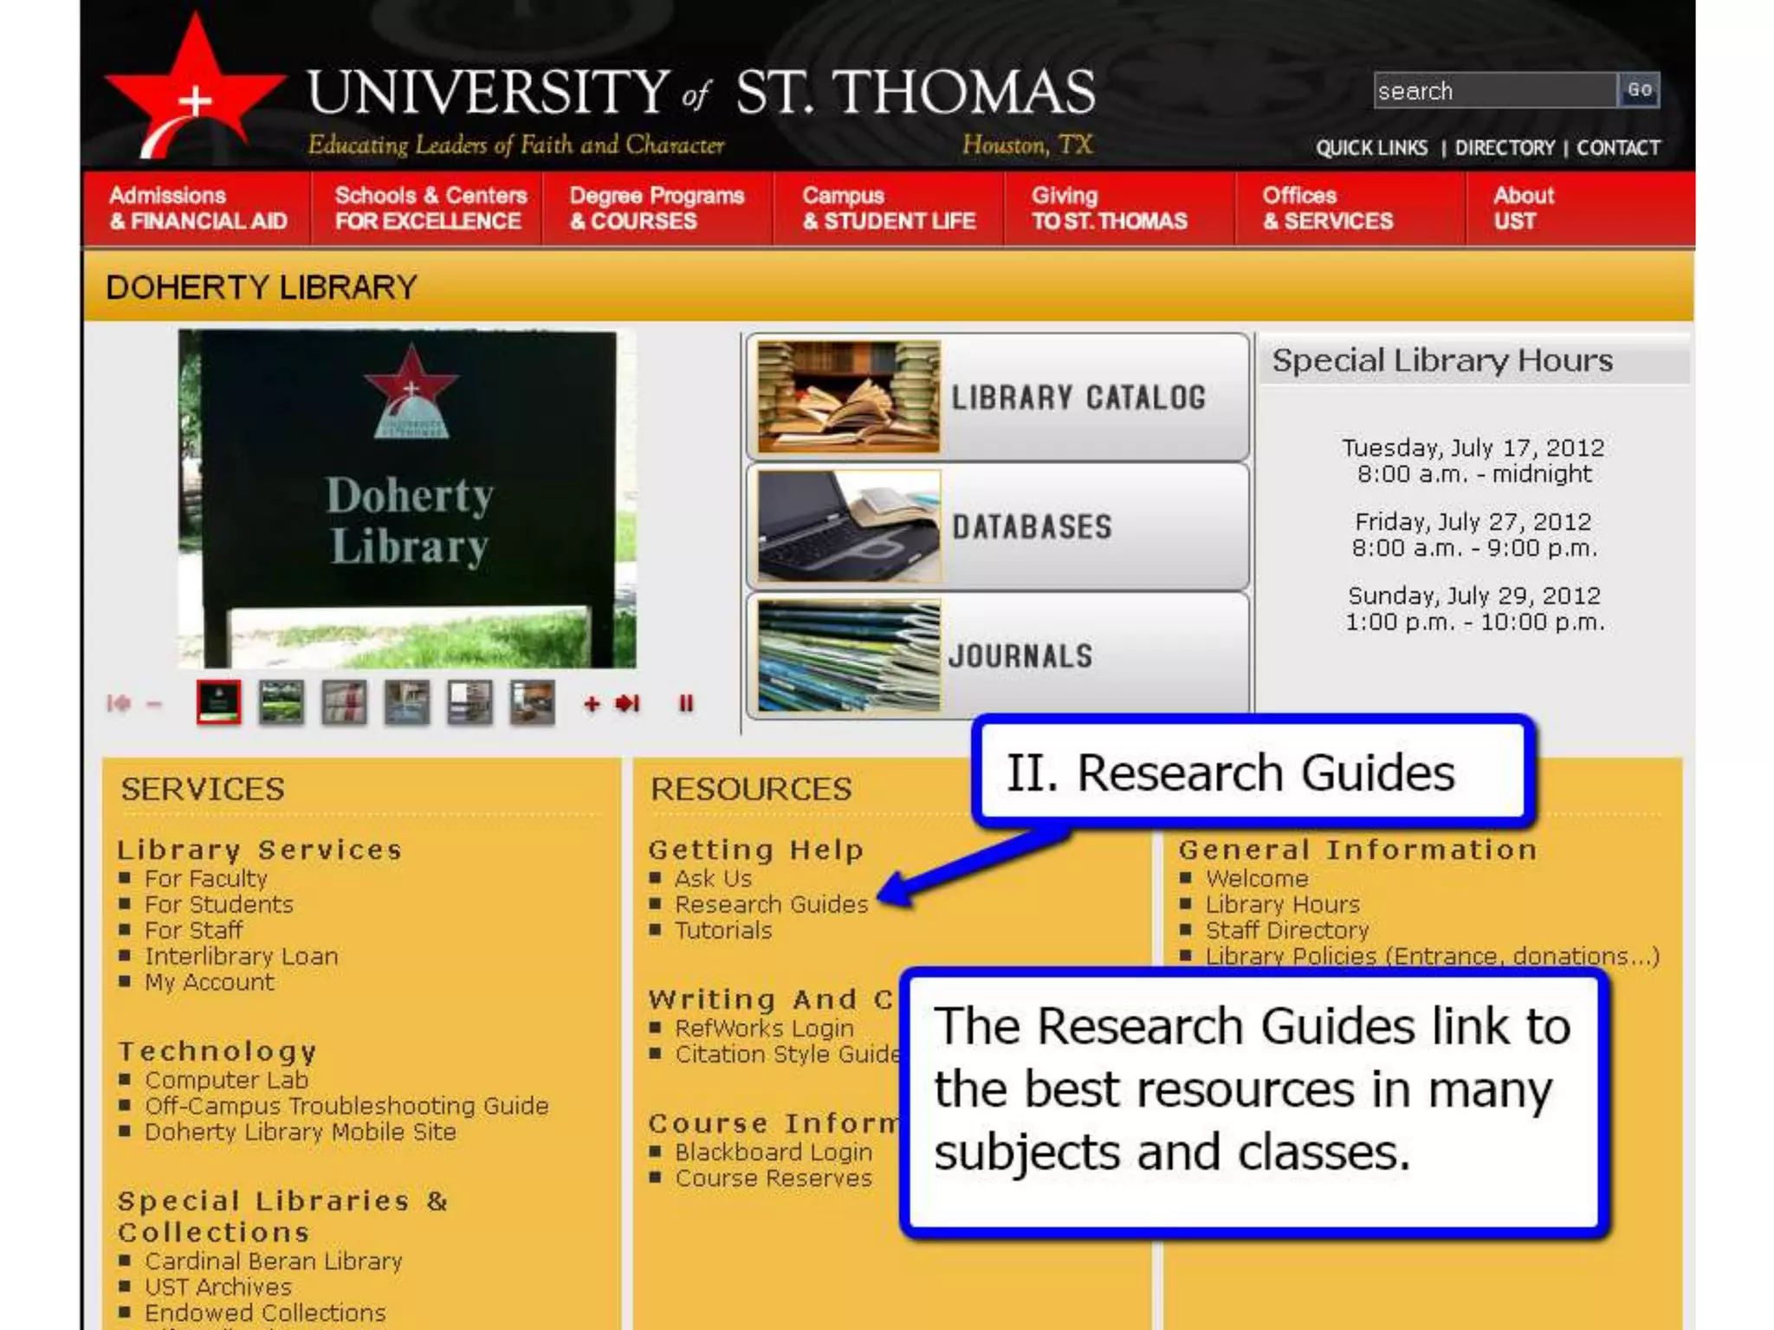Open the Research Guides link
The image size is (1774, 1330).
(771, 905)
